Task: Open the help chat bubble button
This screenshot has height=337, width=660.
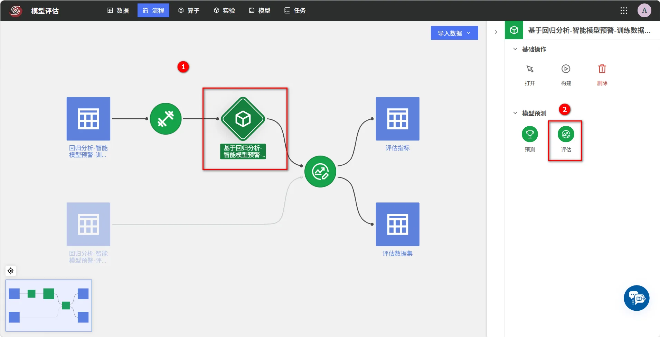Action: [x=637, y=298]
